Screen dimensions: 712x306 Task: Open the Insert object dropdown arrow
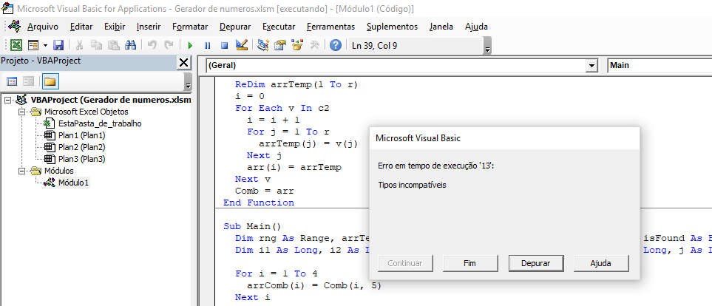(45, 45)
